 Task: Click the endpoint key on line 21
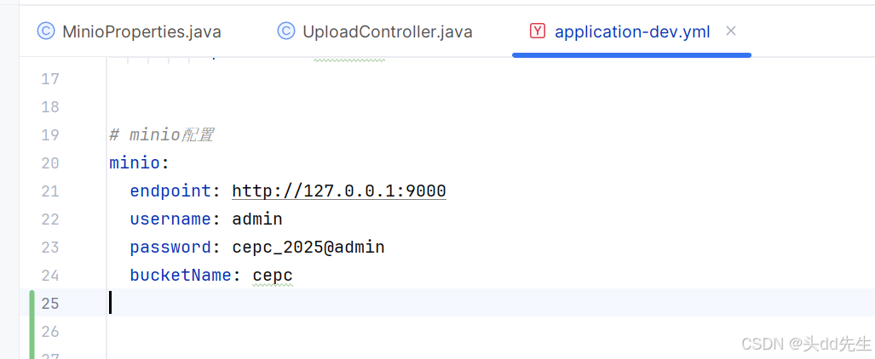170,191
